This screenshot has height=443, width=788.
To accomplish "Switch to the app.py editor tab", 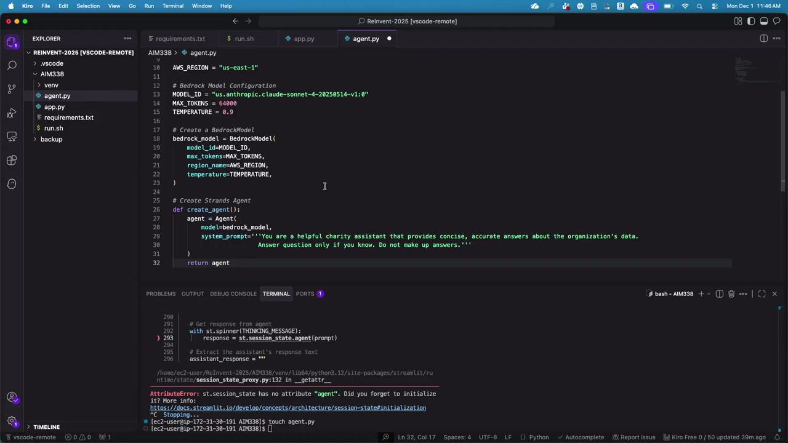I will (304, 39).
